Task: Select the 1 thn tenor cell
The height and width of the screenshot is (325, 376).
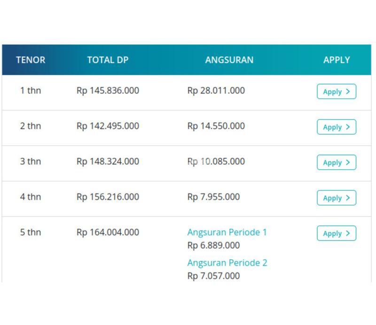Action: coord(31,91)
